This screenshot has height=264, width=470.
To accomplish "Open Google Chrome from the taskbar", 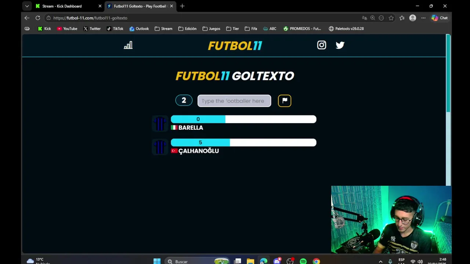I will click(316, 261).
